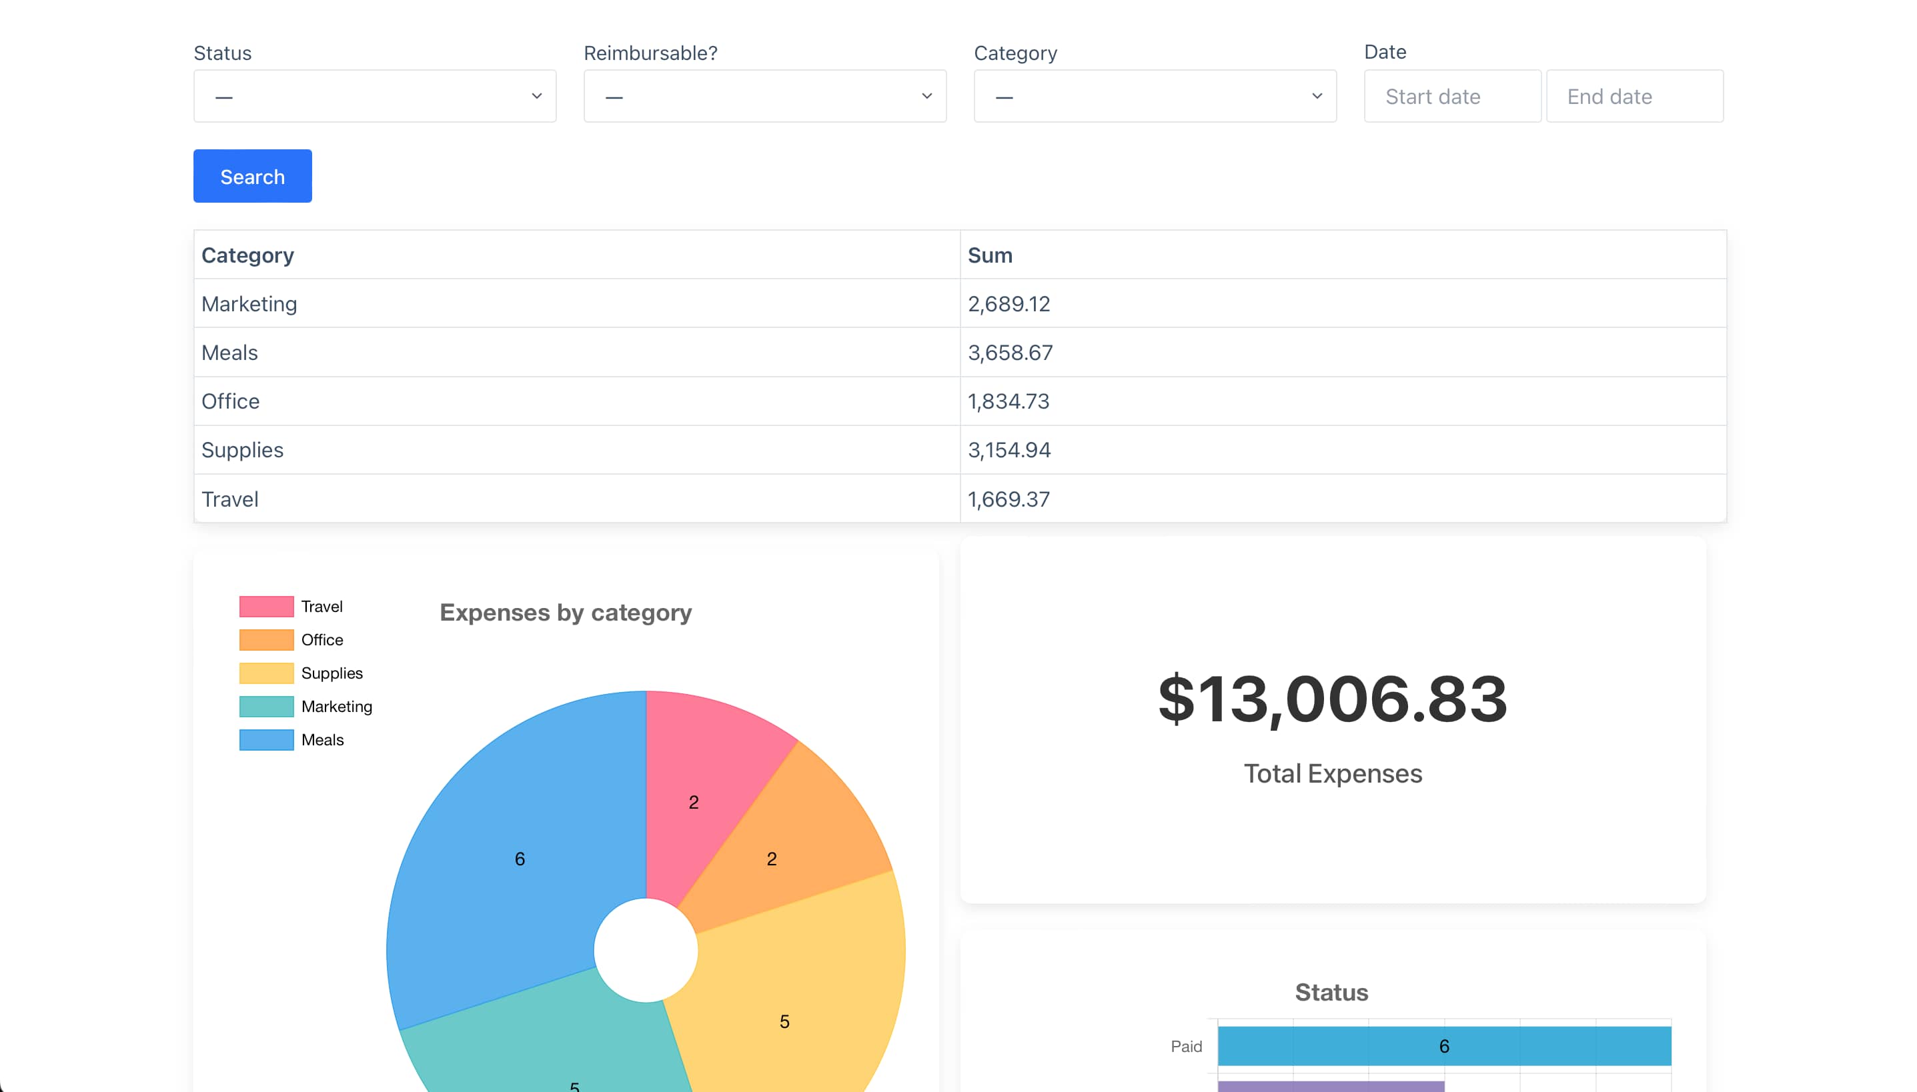Select the Travel legend swatch
The height and width of the screenshot is (1092, 1917).
265,605
